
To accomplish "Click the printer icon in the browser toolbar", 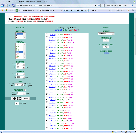I will click(122, 10).
